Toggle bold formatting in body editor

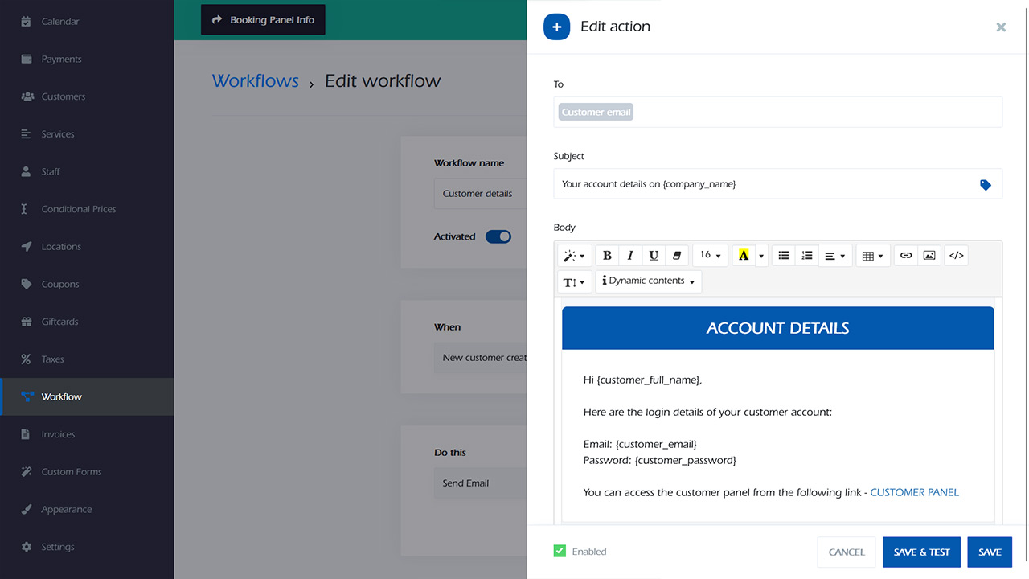pos(607,256)
